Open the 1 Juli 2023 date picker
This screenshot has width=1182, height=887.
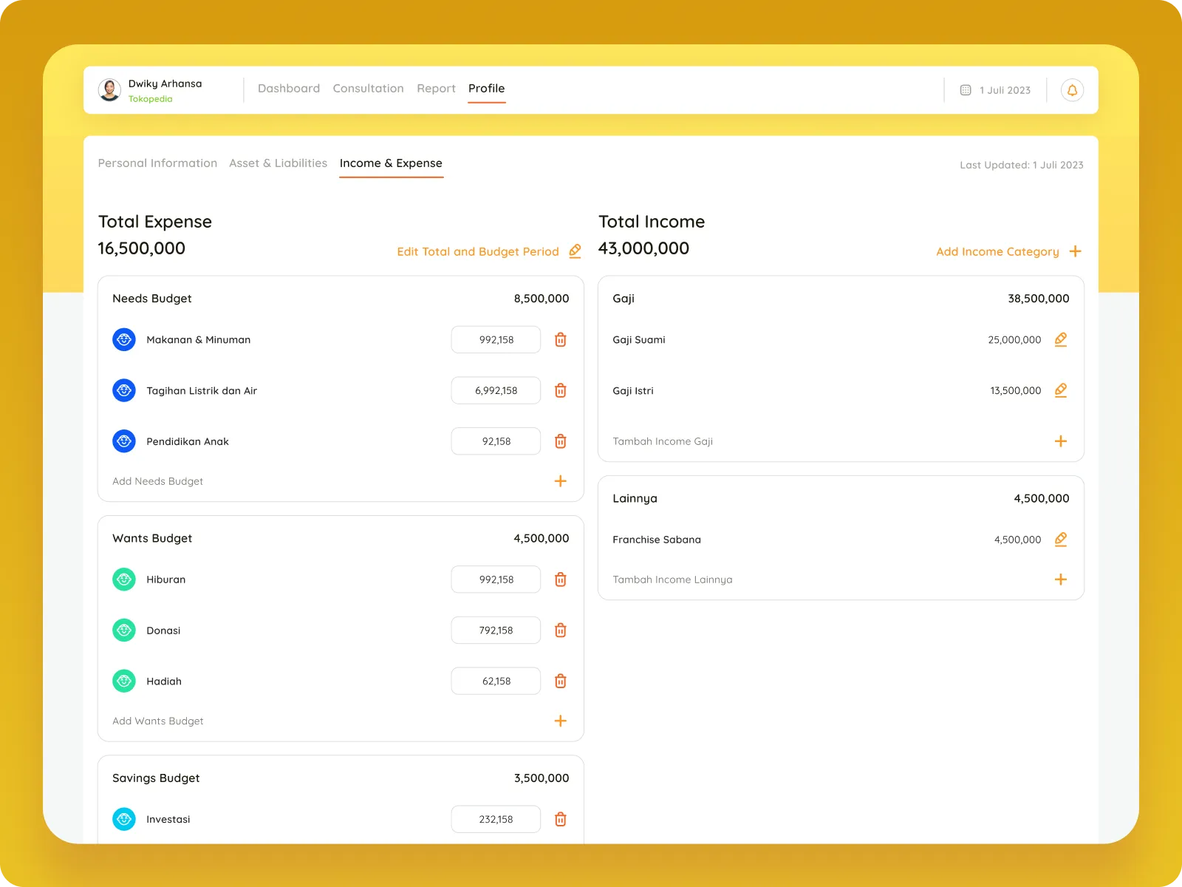pyautogui.click(x=995, y=90)
